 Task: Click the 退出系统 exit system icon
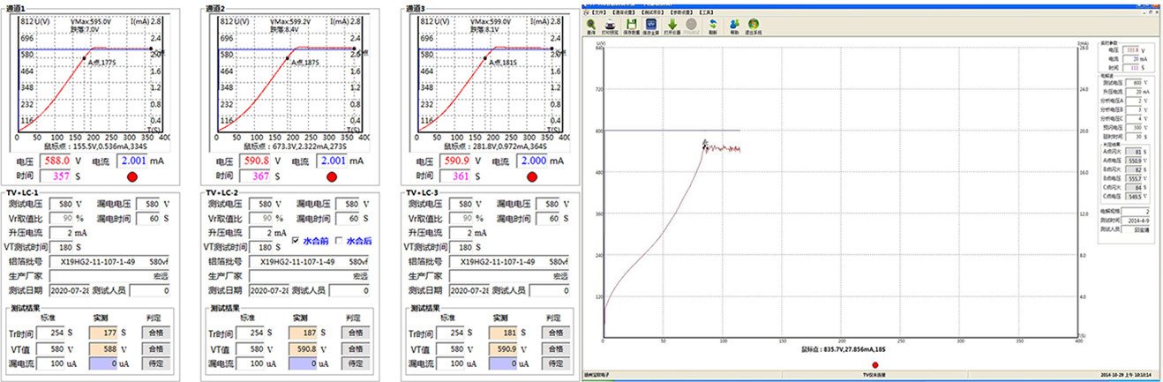click(753, 26)
